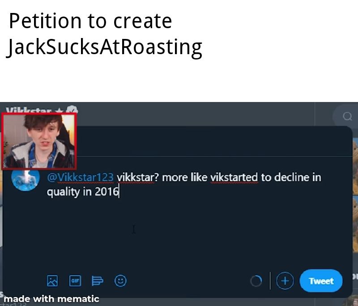The width and height of the screenshot is (358, 306).
Task: Click the add another tweet plus icon
Action: (285, 281)
